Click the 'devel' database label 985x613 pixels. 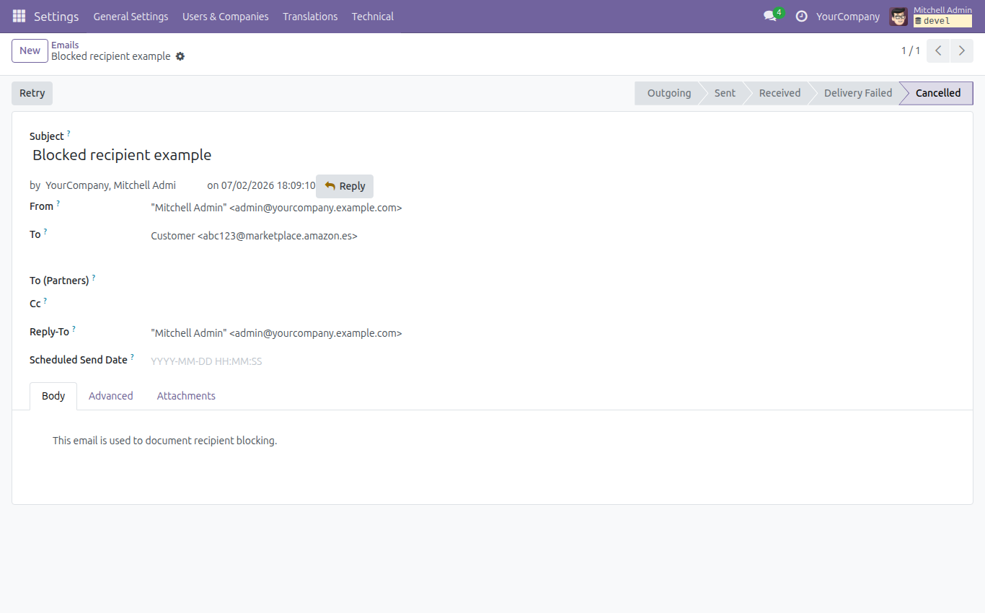click(x=942, y=21)
